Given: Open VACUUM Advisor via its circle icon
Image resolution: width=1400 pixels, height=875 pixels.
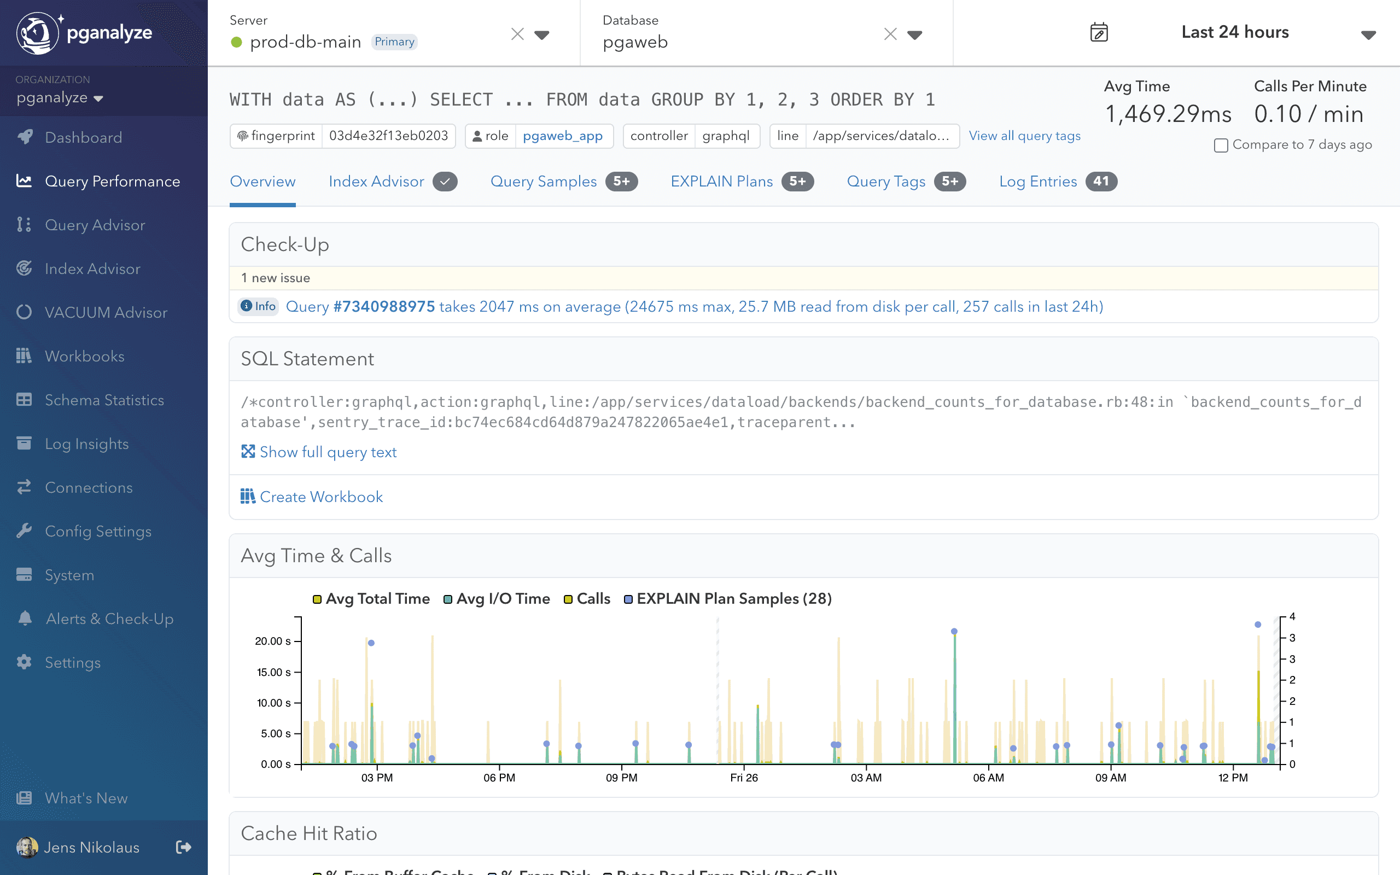Looking at the screenshot, I should [x=24, y=312].
